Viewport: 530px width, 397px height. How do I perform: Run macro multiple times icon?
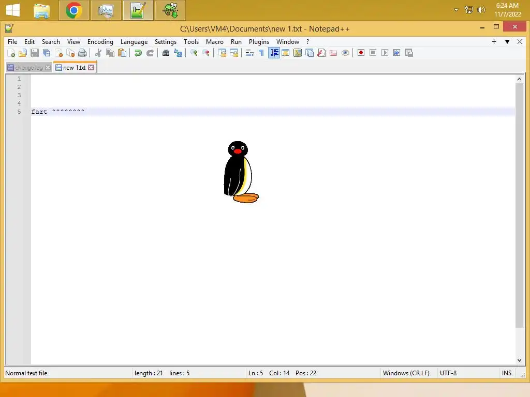click(x=396, y=53)
